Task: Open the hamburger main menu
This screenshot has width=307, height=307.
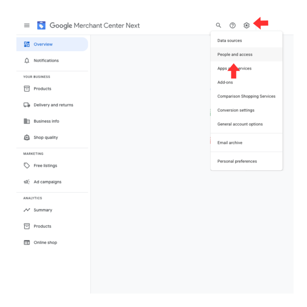Action: click(x=27, y=26)
